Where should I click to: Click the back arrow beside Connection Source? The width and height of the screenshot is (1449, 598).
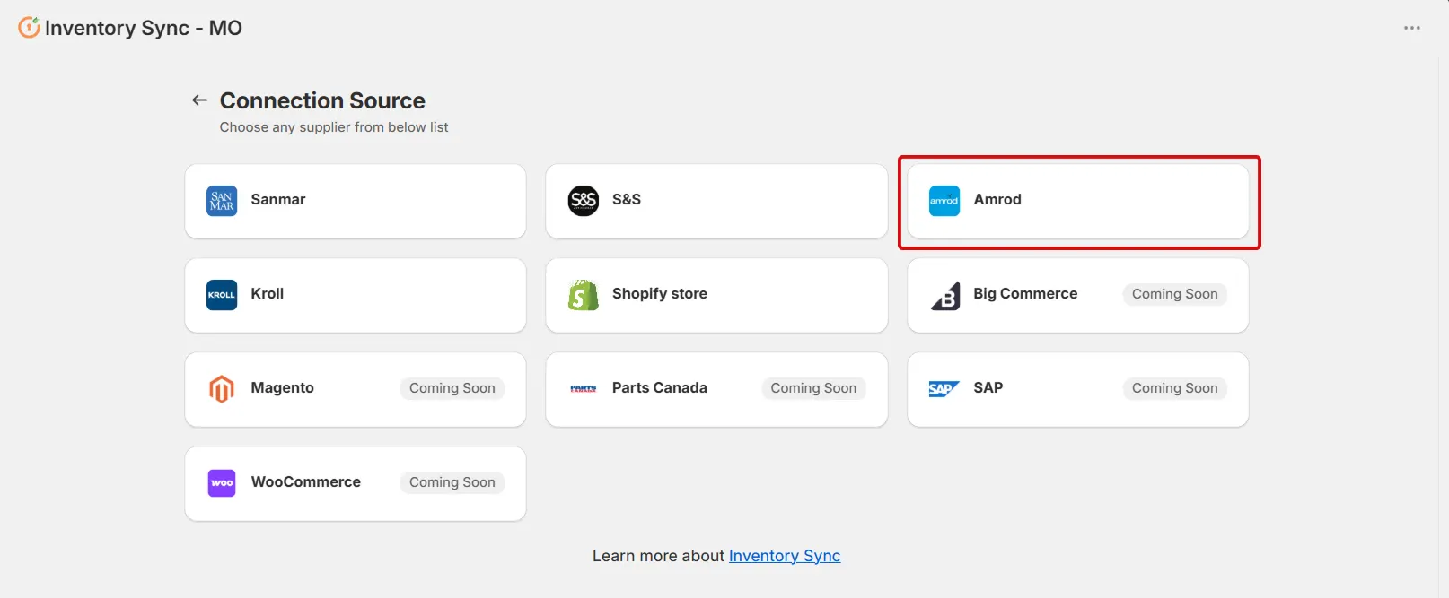pyautogui.click(x=199, y=100)
